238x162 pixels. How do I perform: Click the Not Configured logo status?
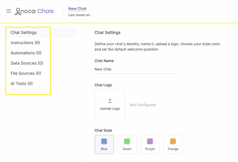click(143, 105)
